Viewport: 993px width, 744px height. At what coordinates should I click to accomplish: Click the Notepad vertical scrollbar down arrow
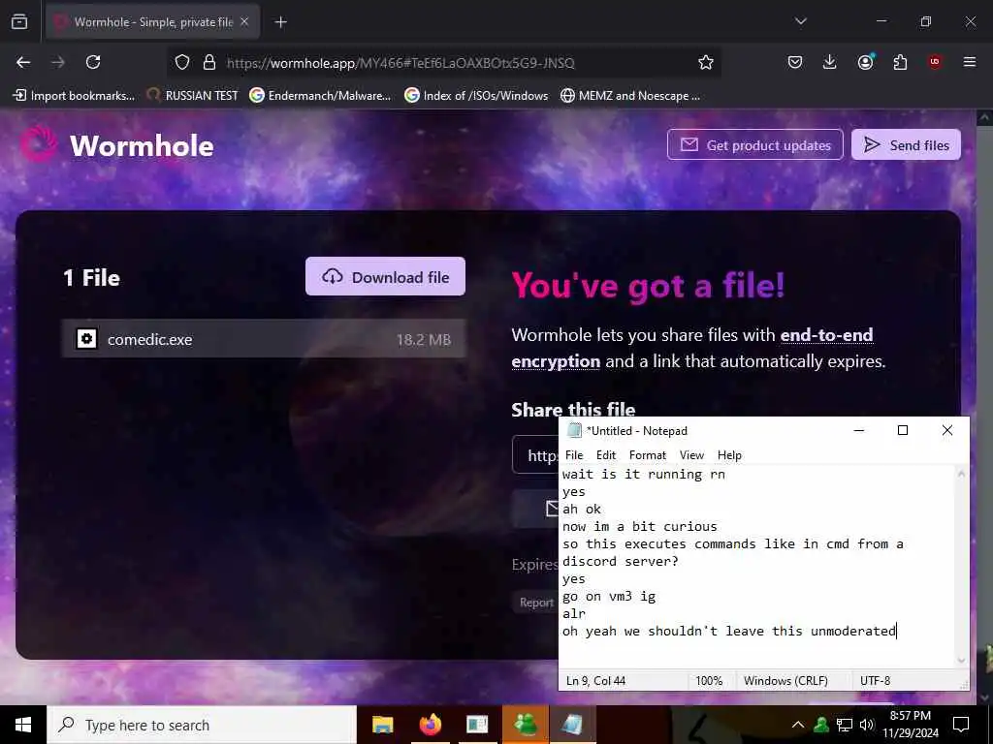pos(961,660)
